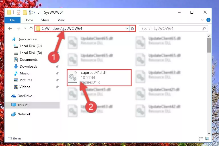
Task: Select Quick access in navigation pane
Action: pos(27,39)
